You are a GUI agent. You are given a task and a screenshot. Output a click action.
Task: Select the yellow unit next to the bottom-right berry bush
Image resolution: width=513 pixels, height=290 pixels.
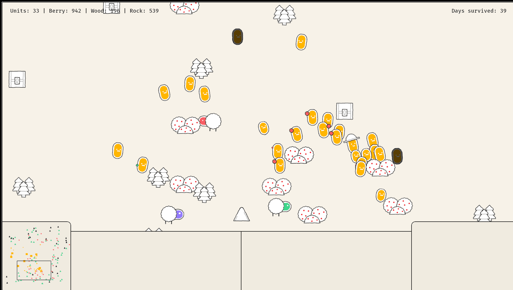pyautogui.click(x=381, y=195)
